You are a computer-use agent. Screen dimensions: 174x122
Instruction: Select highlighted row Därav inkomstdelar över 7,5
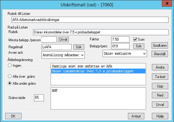point(98,71)
